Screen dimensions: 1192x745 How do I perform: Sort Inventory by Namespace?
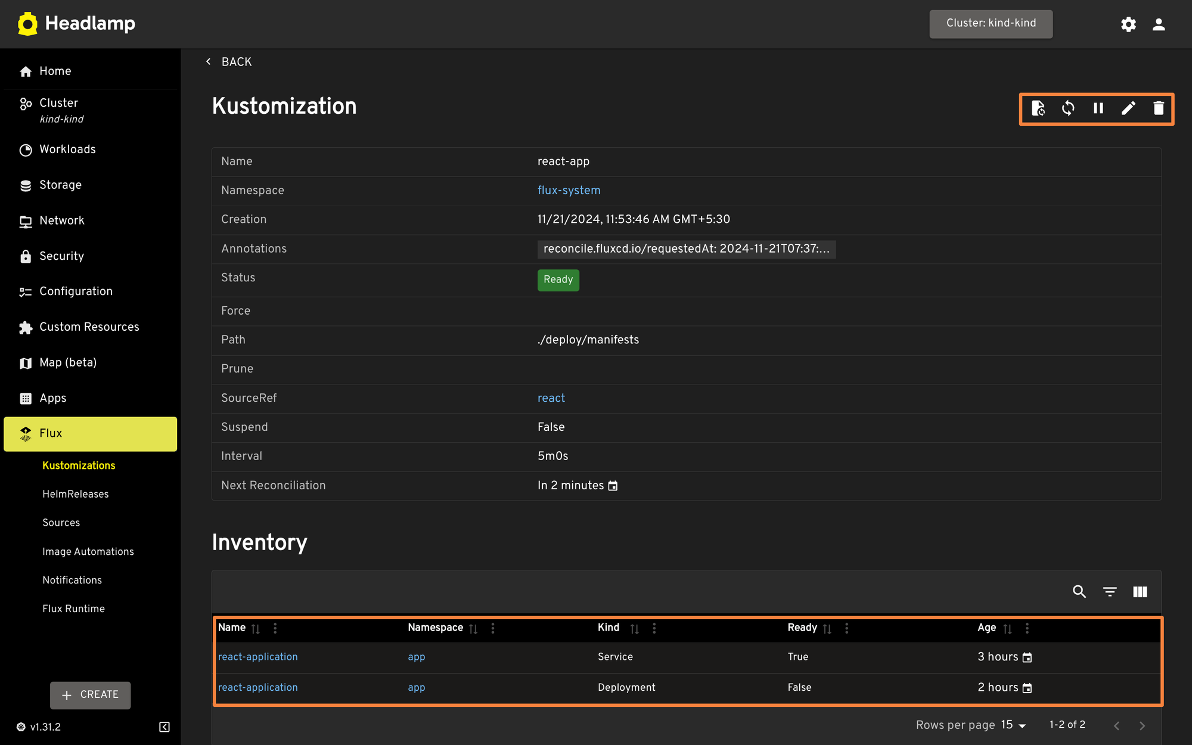[x=473, y=629]
